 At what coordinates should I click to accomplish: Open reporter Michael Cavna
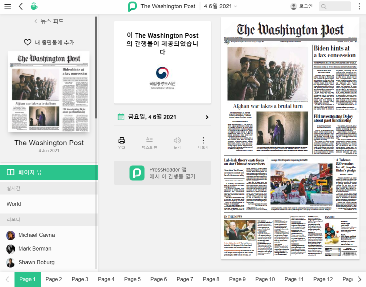(x=49, y=235)
